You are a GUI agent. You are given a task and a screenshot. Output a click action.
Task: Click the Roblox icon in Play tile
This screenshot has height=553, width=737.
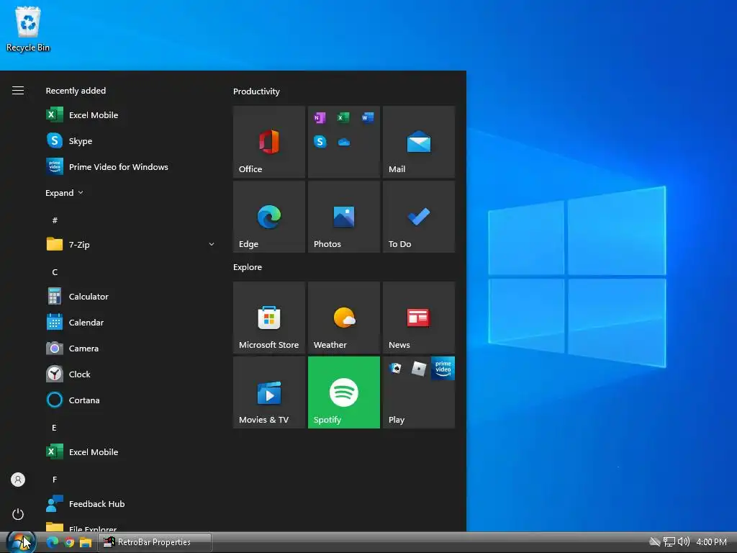tap(418, 369)
